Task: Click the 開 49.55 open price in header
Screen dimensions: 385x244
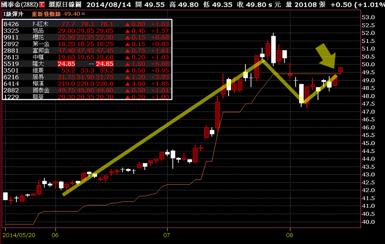Action: click(x=150, y=4)
